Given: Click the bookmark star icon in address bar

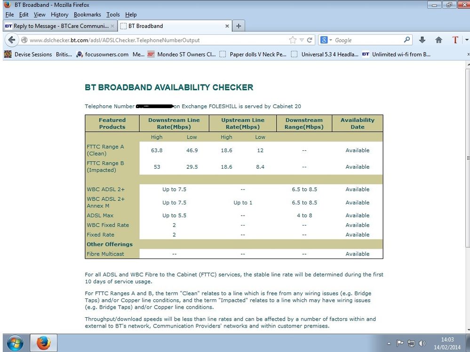Looking at the screenshot, I should (293, 40).
